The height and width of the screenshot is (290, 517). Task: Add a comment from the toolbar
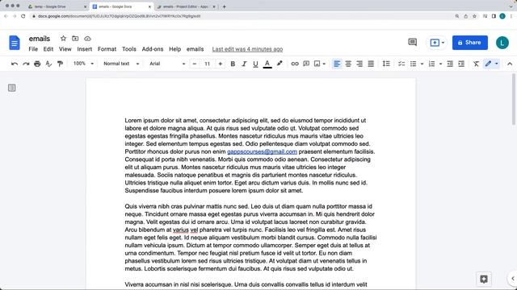pyautogui.click(x=306, y=64)
